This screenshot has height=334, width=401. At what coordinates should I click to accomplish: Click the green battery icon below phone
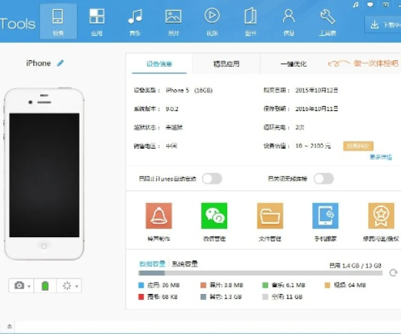[x=45, y=285]
